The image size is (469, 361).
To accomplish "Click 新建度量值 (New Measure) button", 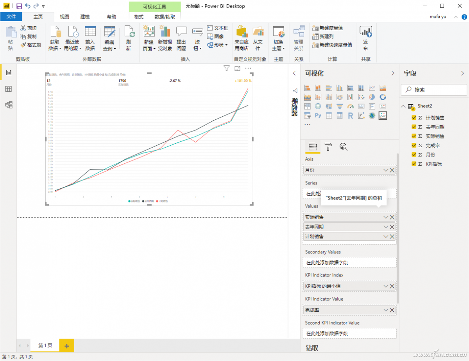I will 328,28.
